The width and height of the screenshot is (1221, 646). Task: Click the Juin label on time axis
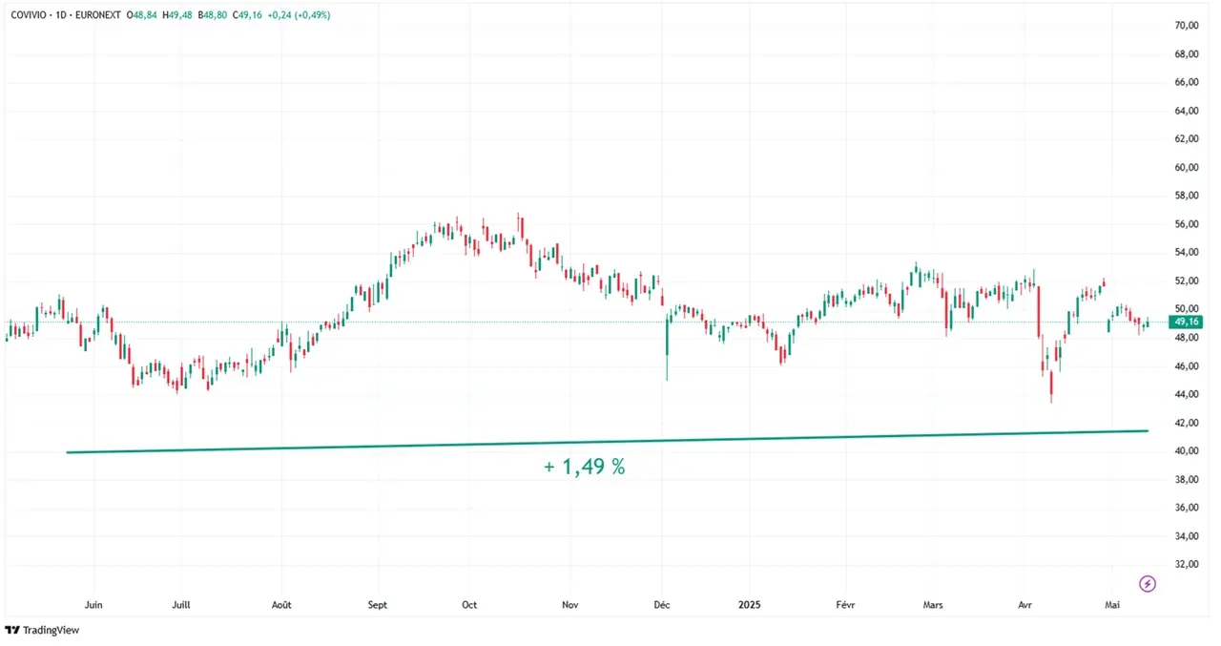[93, 605]
